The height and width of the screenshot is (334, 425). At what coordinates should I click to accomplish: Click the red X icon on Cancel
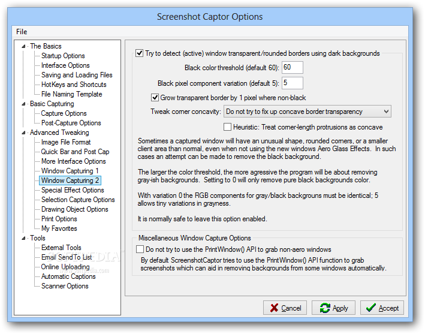point(274,308)
